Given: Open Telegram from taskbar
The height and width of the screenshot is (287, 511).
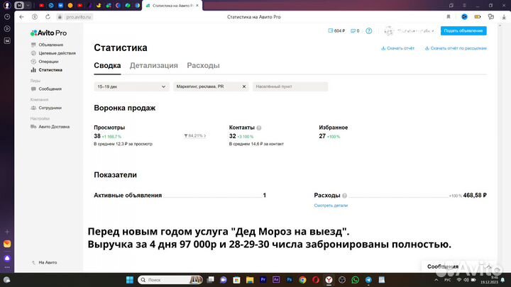Looking at the screenshot, I should pyautogui.click(x=368, y=280).
